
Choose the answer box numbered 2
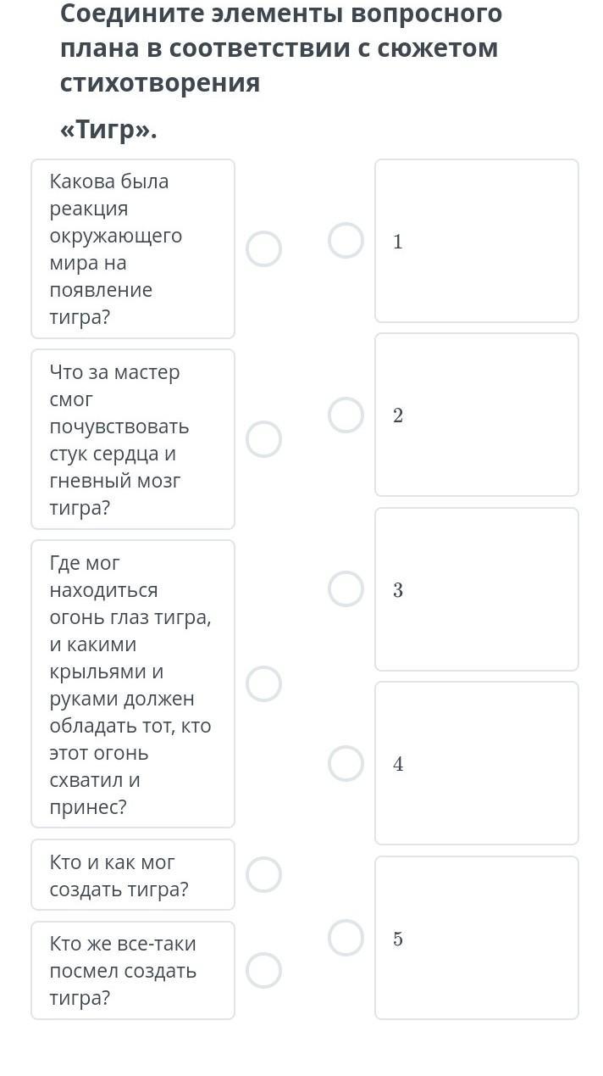click(x=477, y=415)
